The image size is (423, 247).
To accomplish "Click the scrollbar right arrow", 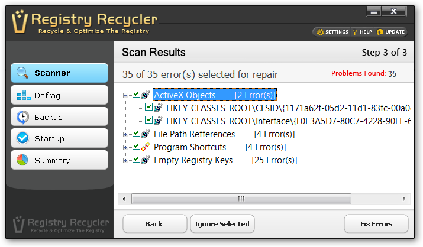I will click(x=404, y=199).
